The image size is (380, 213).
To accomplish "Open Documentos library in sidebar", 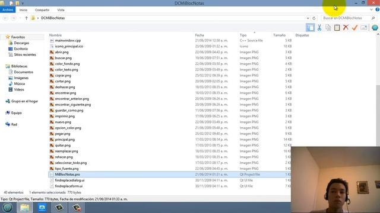I will (24, 72).
